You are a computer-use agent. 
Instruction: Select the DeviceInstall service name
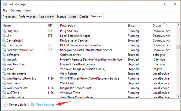pos(15,40)
